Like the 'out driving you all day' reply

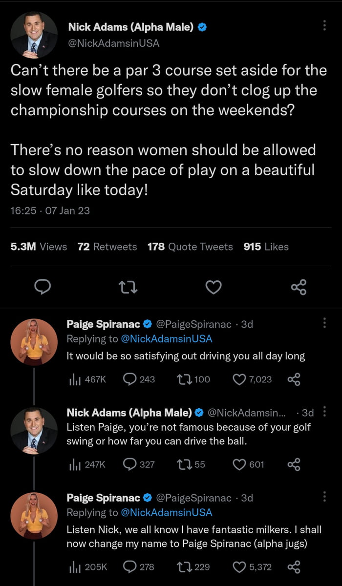tap(240, 379)
